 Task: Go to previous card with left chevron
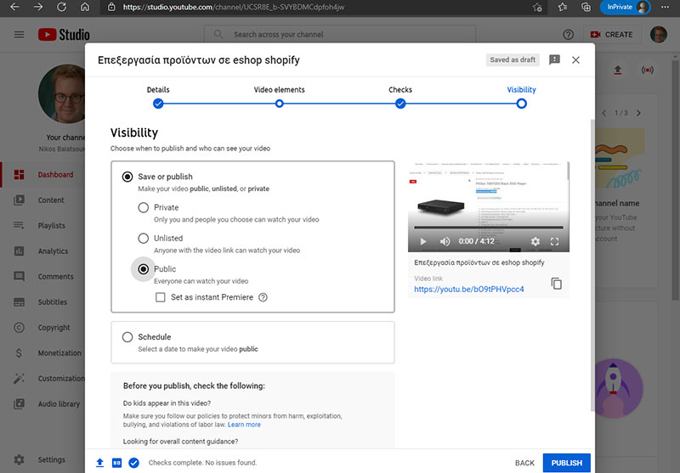(x=603, y=113)
